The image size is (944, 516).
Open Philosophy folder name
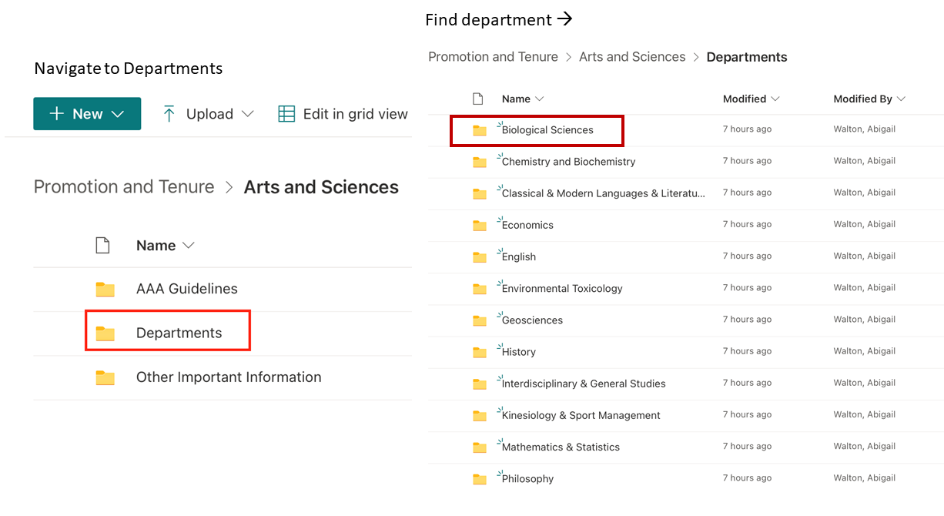(x=527, y=479)
